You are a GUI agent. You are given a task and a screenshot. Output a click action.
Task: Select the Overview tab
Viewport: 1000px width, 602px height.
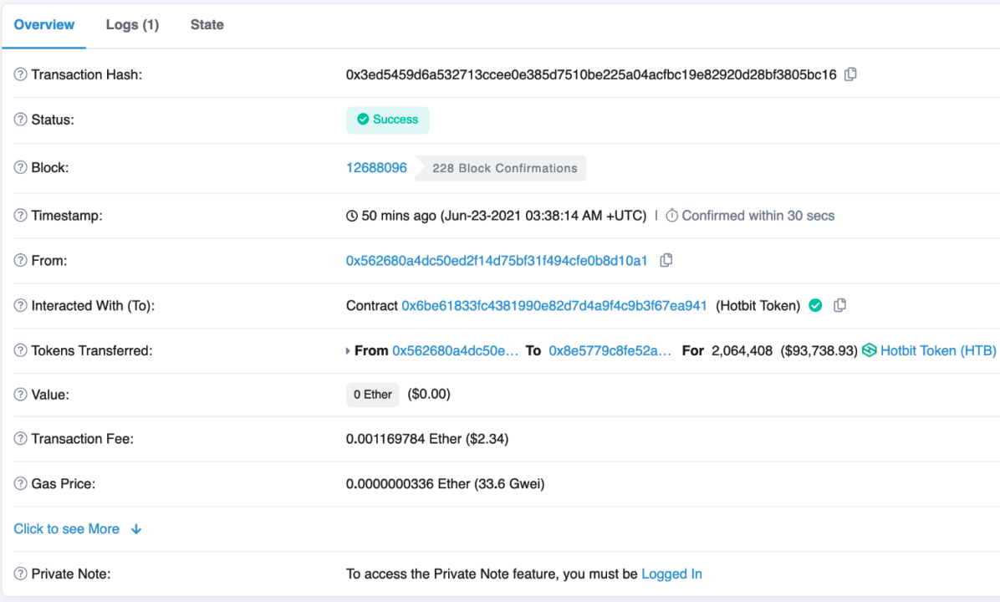(44, 25)
